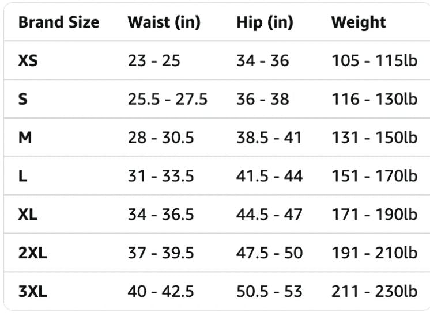Click the Weight column header

pyautogui.click(x=359, y=22)
